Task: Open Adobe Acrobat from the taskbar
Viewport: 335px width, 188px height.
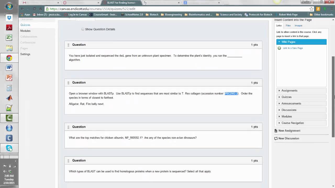Action: (x=9, y=28)
